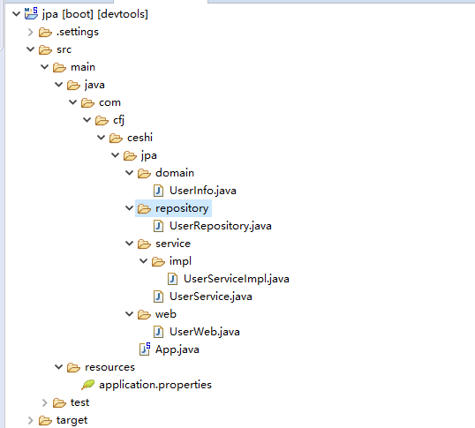The height and width of the screenshot is (428, 475).
Task: Select the application.properties label
Action: click(x=155, y=385)
